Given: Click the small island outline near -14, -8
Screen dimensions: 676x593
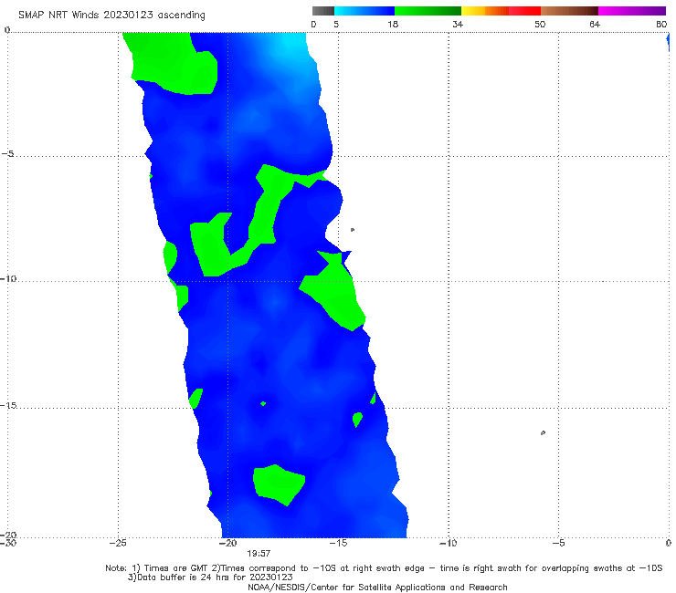Looking at the screenshot, I should coord(353,230).
